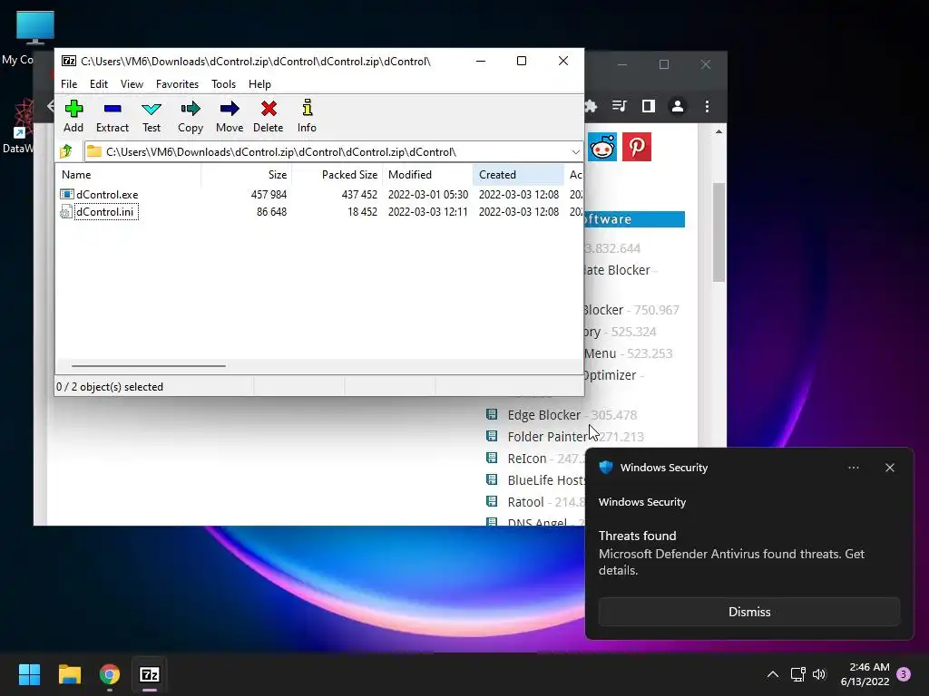The image size is (929, 696).
Task: Click the Reddit share icon
Action: click(x=602, y=147)
